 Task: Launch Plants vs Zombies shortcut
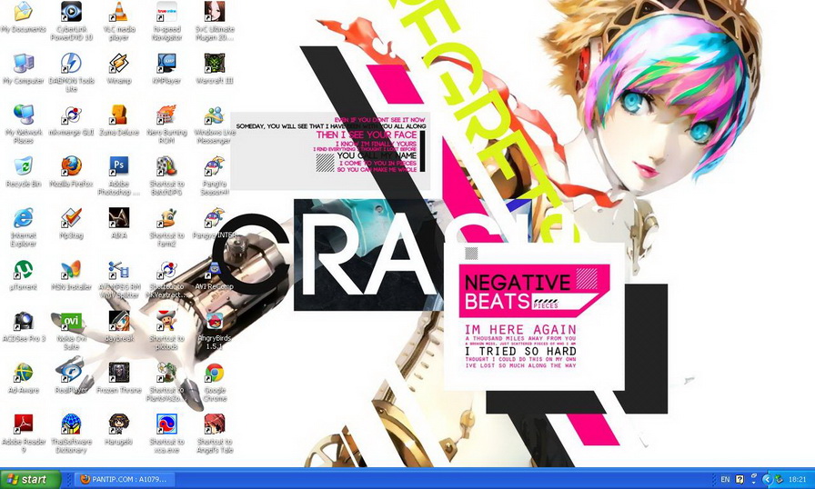tap(166, 372)
